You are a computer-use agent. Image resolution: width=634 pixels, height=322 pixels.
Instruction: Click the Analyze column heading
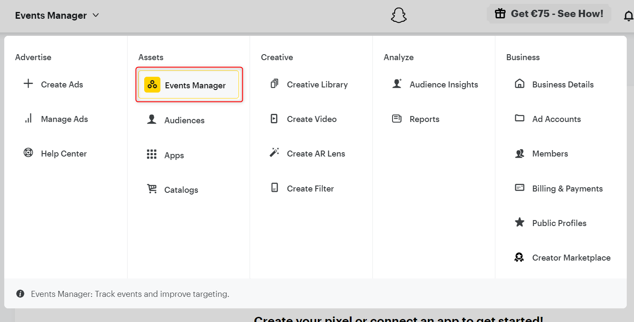(x=398, y=57)
